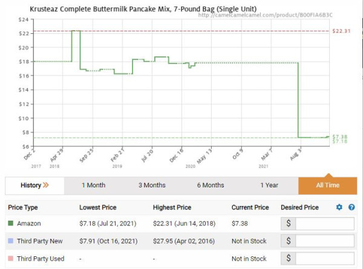The width and height of the screenshot is (363, 269).
Task: Click the Price Type column header
Action: click(x=23, y=207)
